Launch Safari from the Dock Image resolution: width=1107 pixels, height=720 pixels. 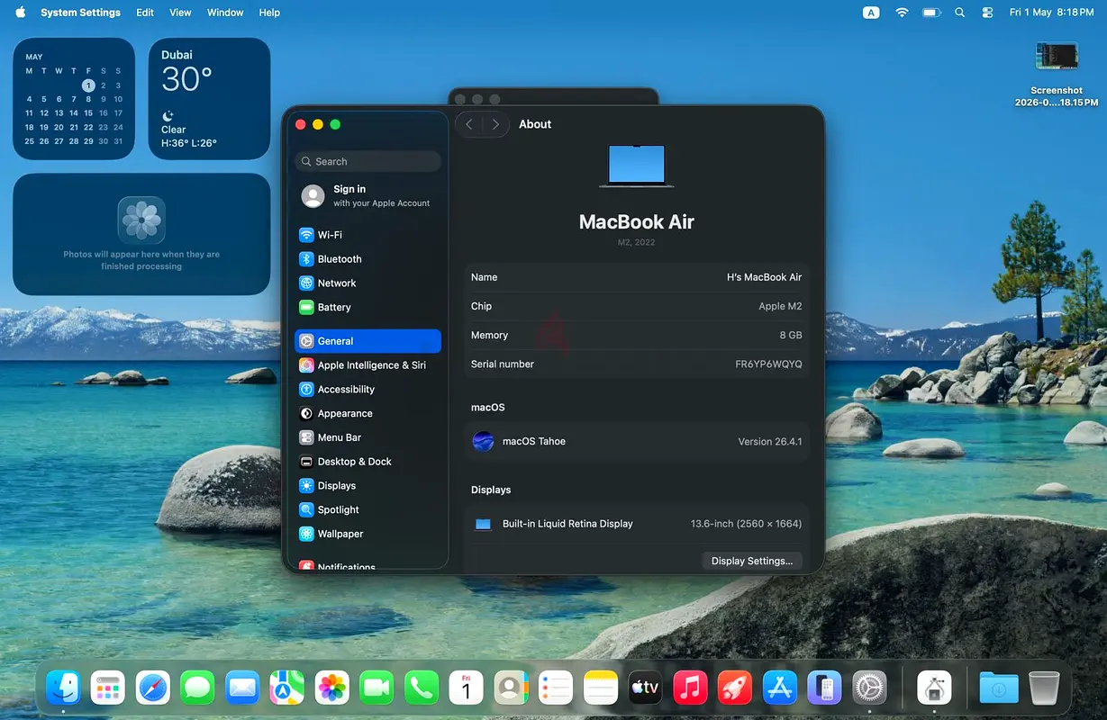(153, 688)
